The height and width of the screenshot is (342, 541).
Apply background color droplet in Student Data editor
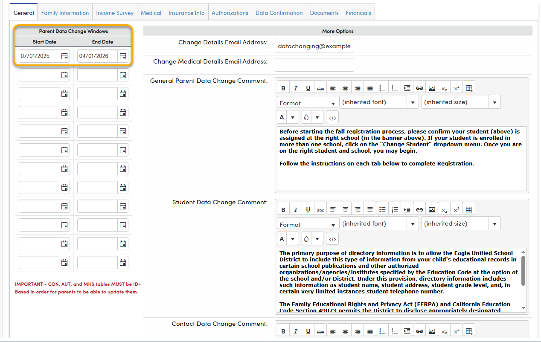(x=306, y=239)
